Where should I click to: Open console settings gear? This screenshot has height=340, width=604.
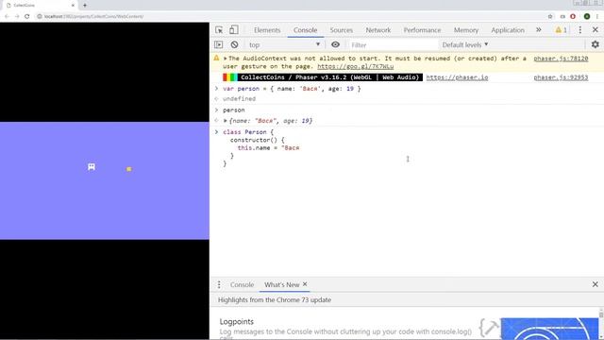(596, 44)
